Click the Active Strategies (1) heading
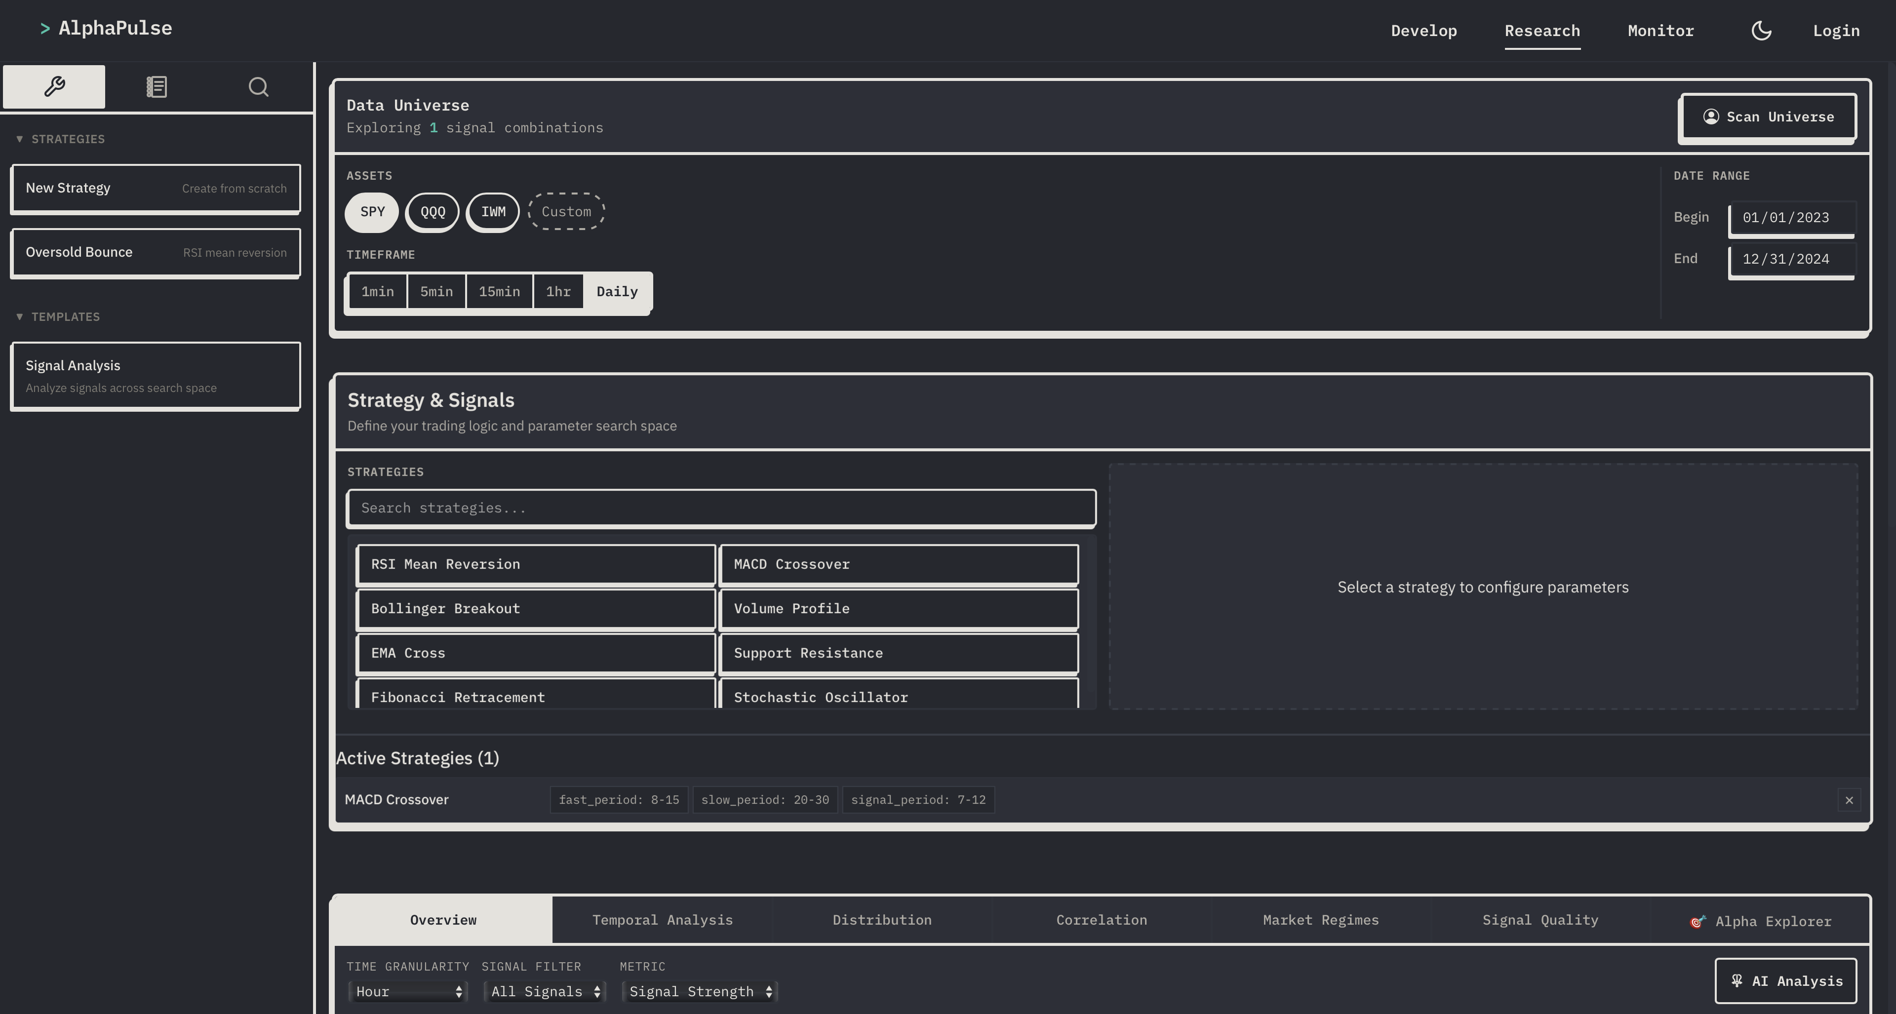Viewport: 1896px width, 1014px height. [417, 759]
